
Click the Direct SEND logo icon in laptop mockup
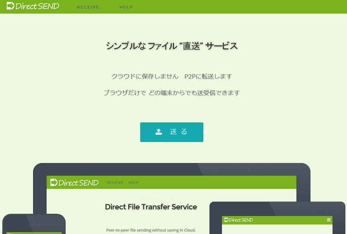(54, 182)
